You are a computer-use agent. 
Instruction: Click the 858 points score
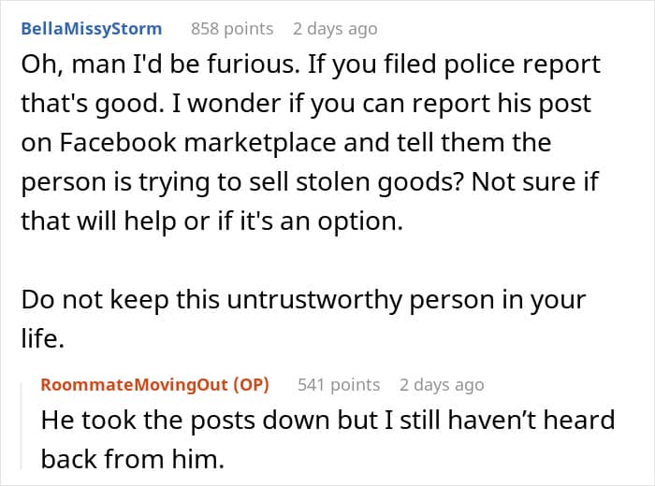(231, 29)
